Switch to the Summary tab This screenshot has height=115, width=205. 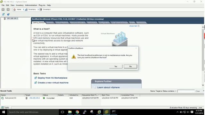point(50,23)
